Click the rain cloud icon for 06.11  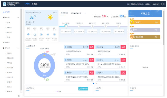(28, 34)
